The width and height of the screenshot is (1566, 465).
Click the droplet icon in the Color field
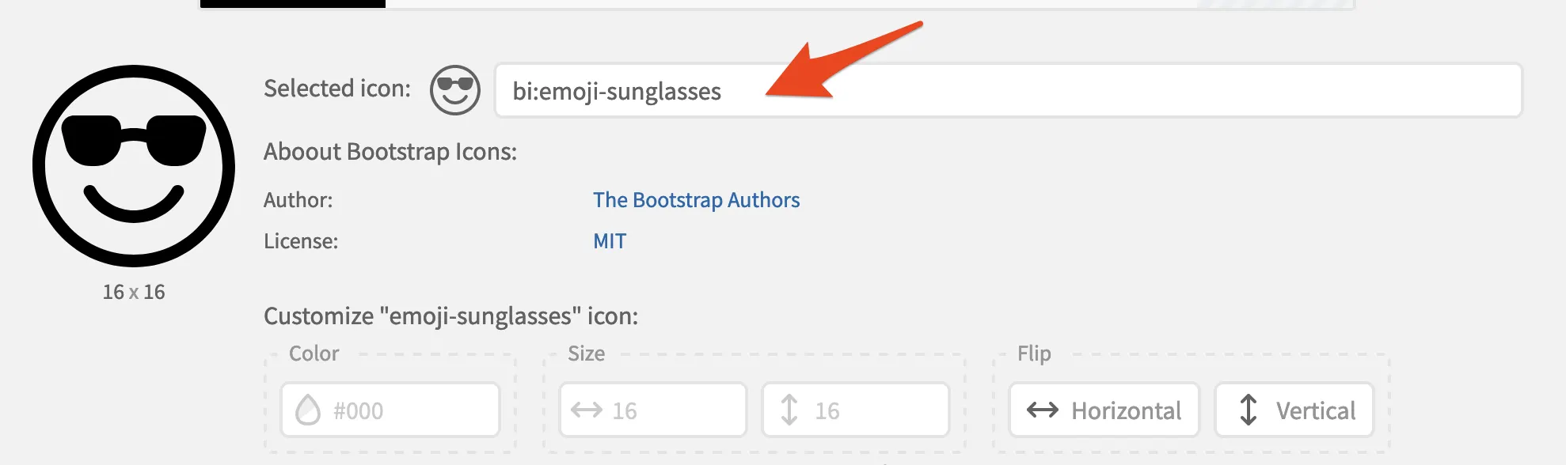pos(308,410)
